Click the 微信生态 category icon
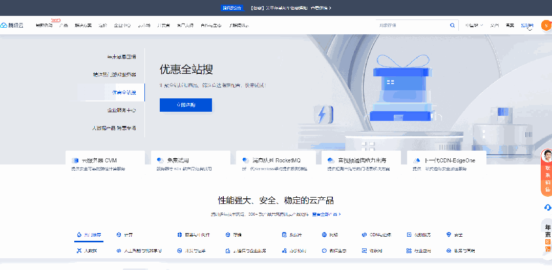The height and width of the screenshot is (270, 552). click(x=324, y=251)
